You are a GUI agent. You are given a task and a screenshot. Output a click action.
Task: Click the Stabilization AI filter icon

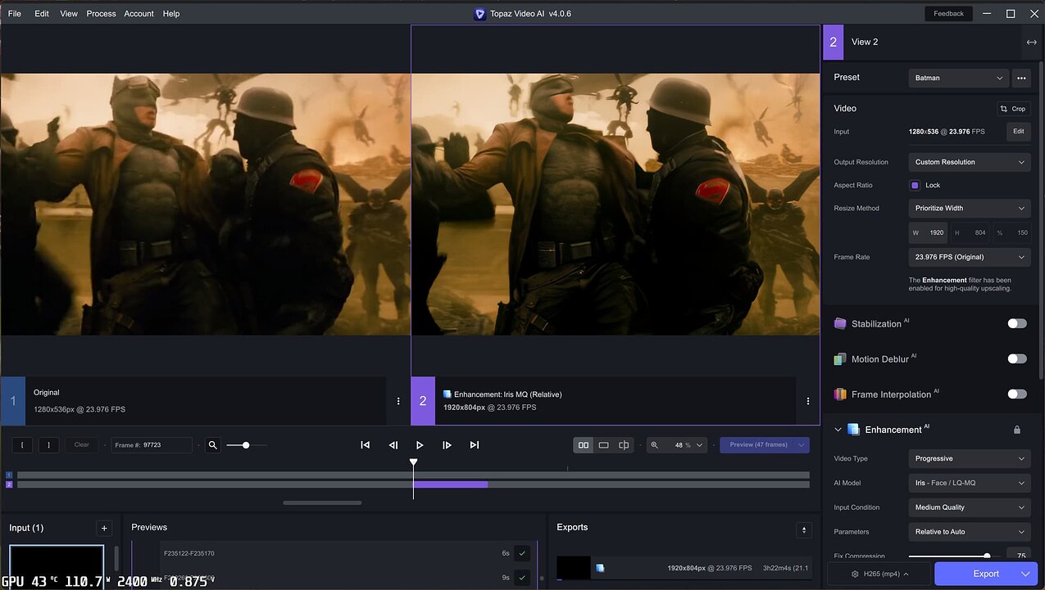[x=839, y=323]
